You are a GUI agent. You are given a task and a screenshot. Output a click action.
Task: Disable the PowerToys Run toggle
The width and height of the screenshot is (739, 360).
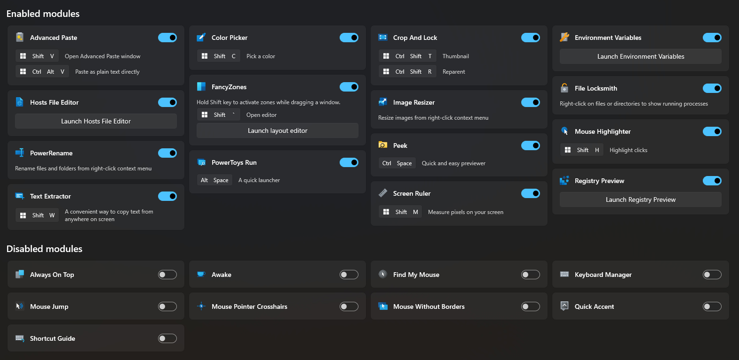(349, 162)
